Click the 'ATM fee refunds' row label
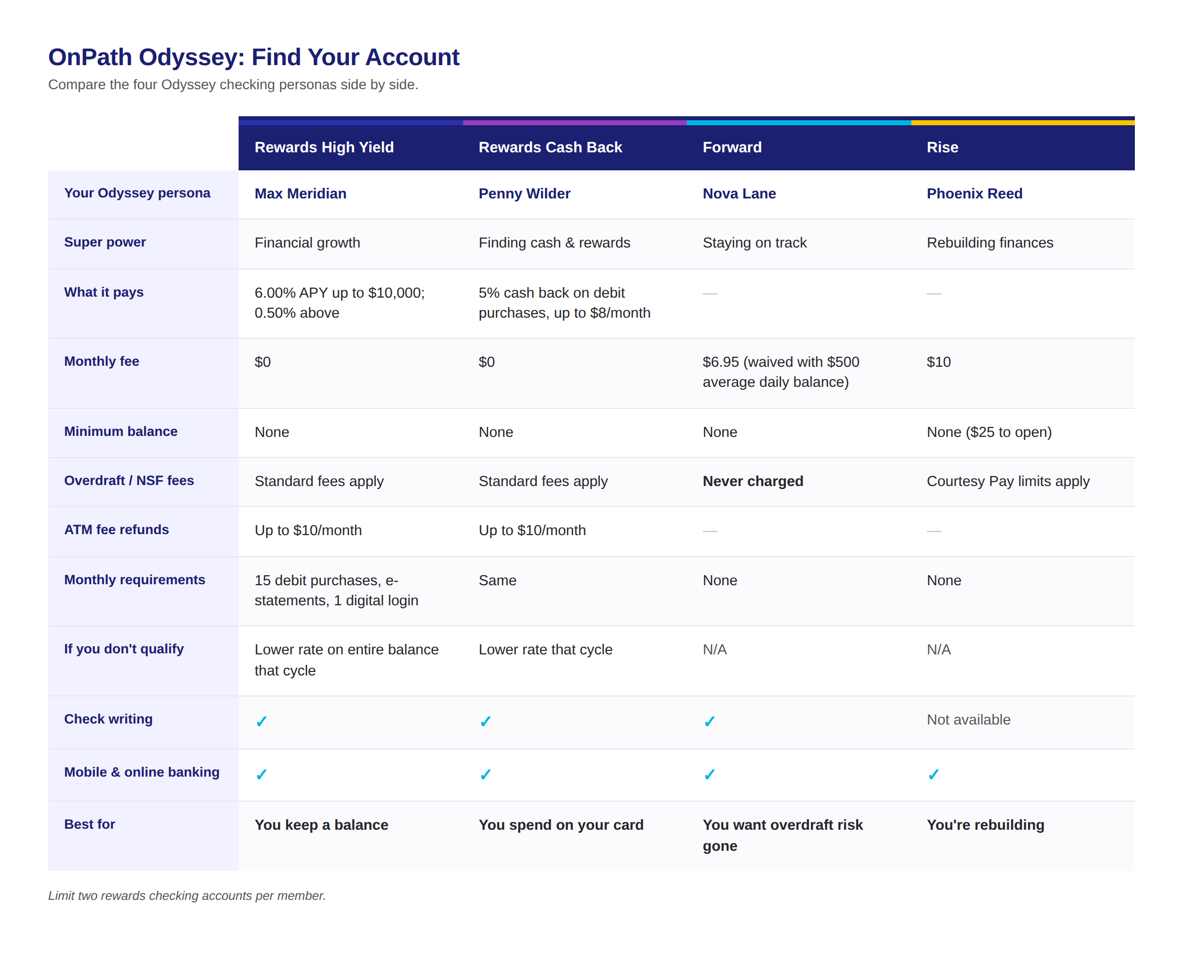 click(x=116, y=529)
